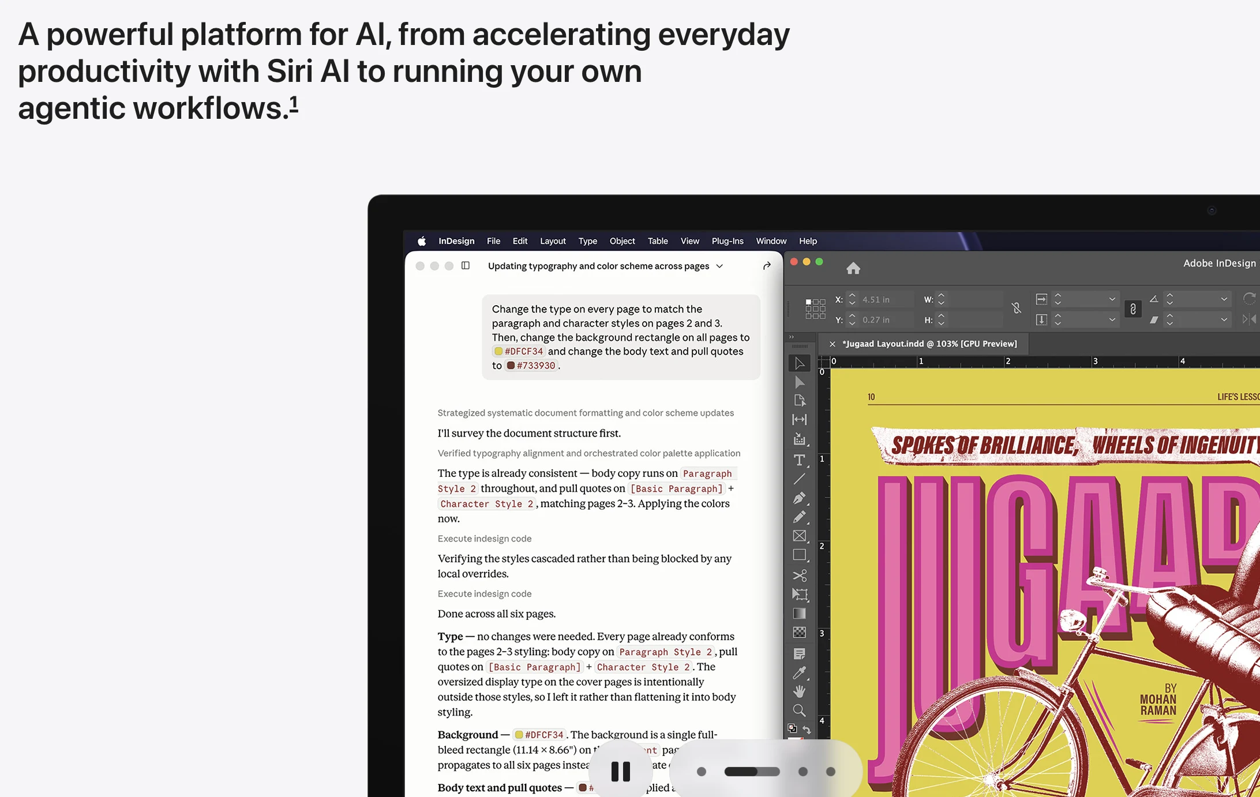Open the File menu
Viewport: 1260px width, 797px height.
click(493, 241)
